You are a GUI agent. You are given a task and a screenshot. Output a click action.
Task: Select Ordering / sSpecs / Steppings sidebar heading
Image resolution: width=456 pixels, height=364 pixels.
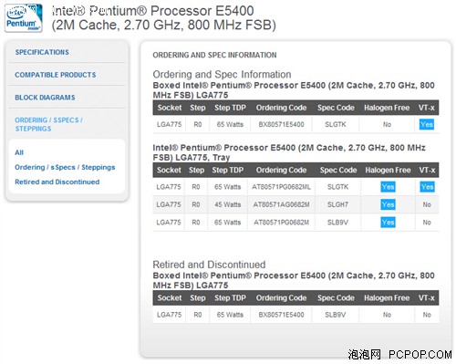[48, 124]
